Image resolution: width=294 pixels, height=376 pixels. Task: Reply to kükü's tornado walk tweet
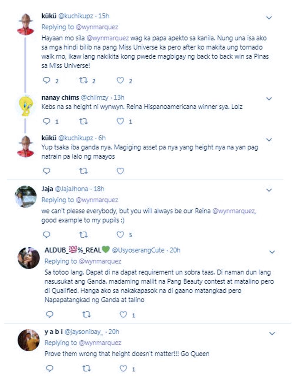47,80
